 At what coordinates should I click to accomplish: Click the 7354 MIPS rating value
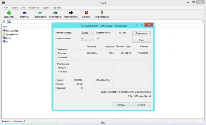143,53
